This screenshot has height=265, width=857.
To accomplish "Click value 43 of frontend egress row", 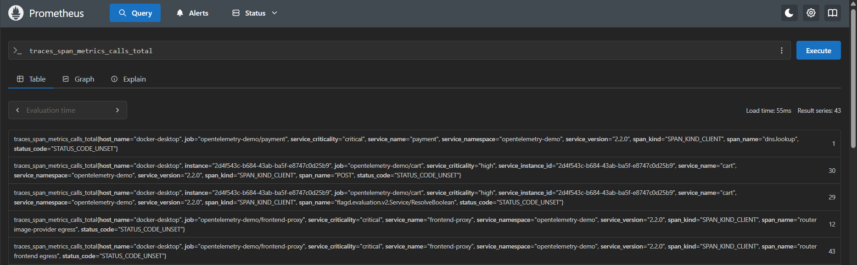I will coord(832,251).
